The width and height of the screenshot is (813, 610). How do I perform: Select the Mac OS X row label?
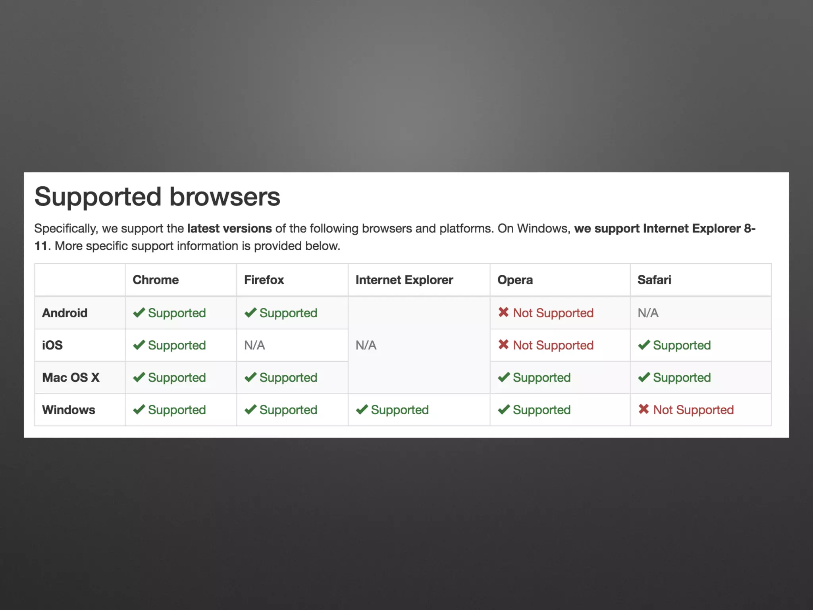71,377
